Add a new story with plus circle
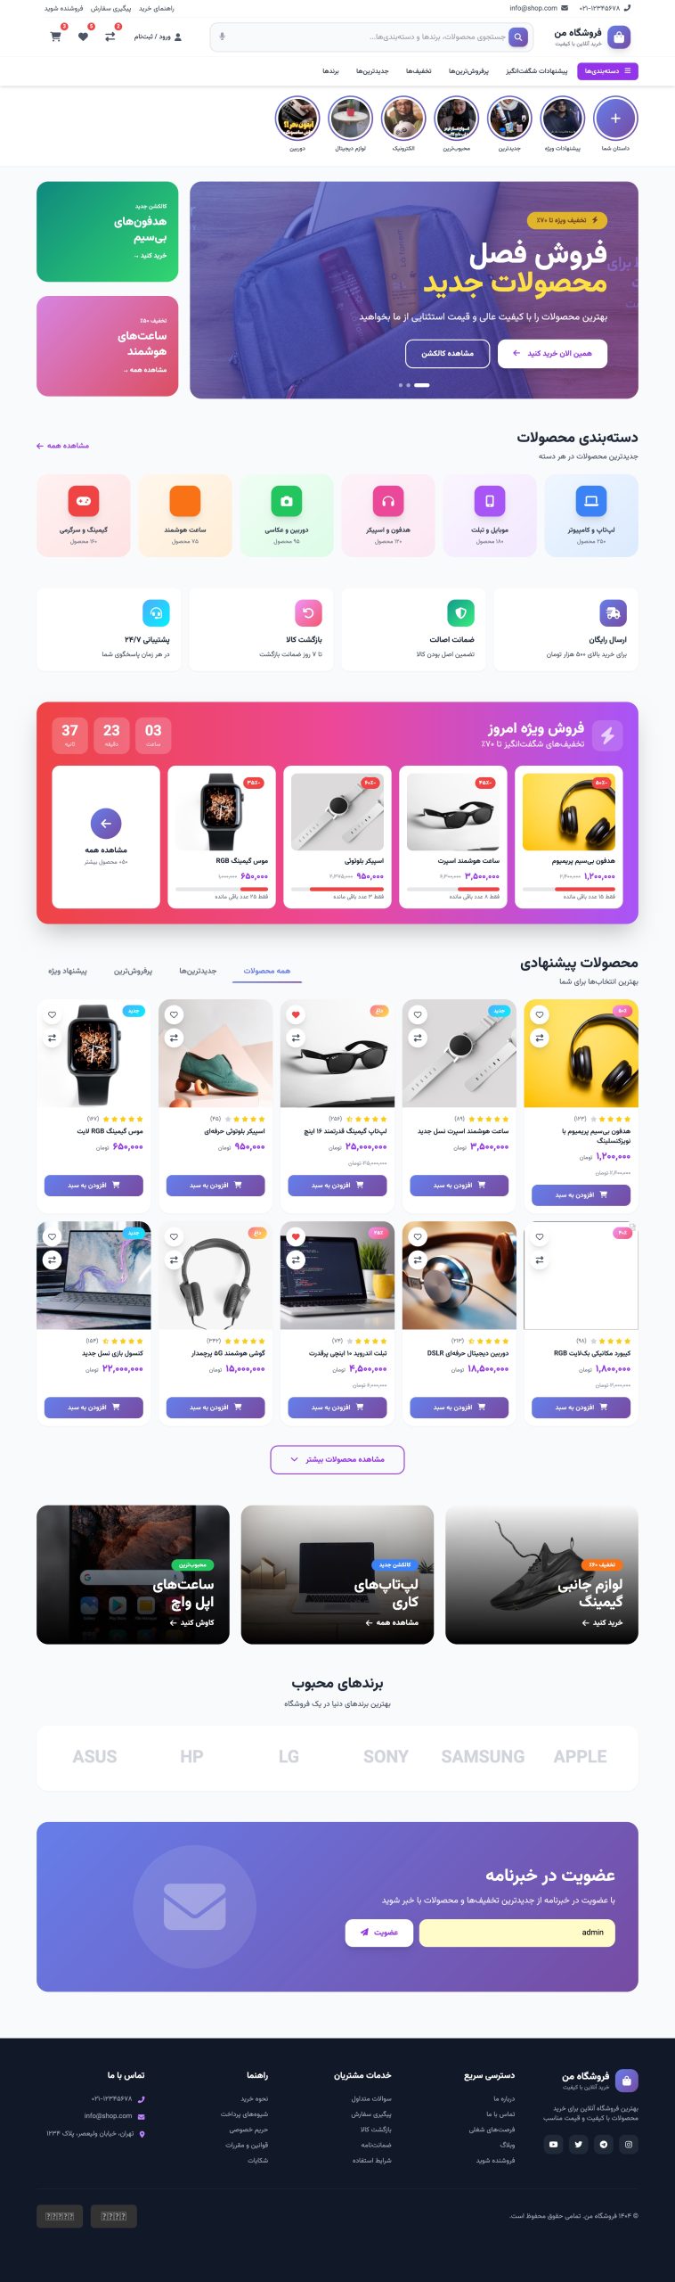Screen dimensions: 675x2282 click(x=614, y=118)
